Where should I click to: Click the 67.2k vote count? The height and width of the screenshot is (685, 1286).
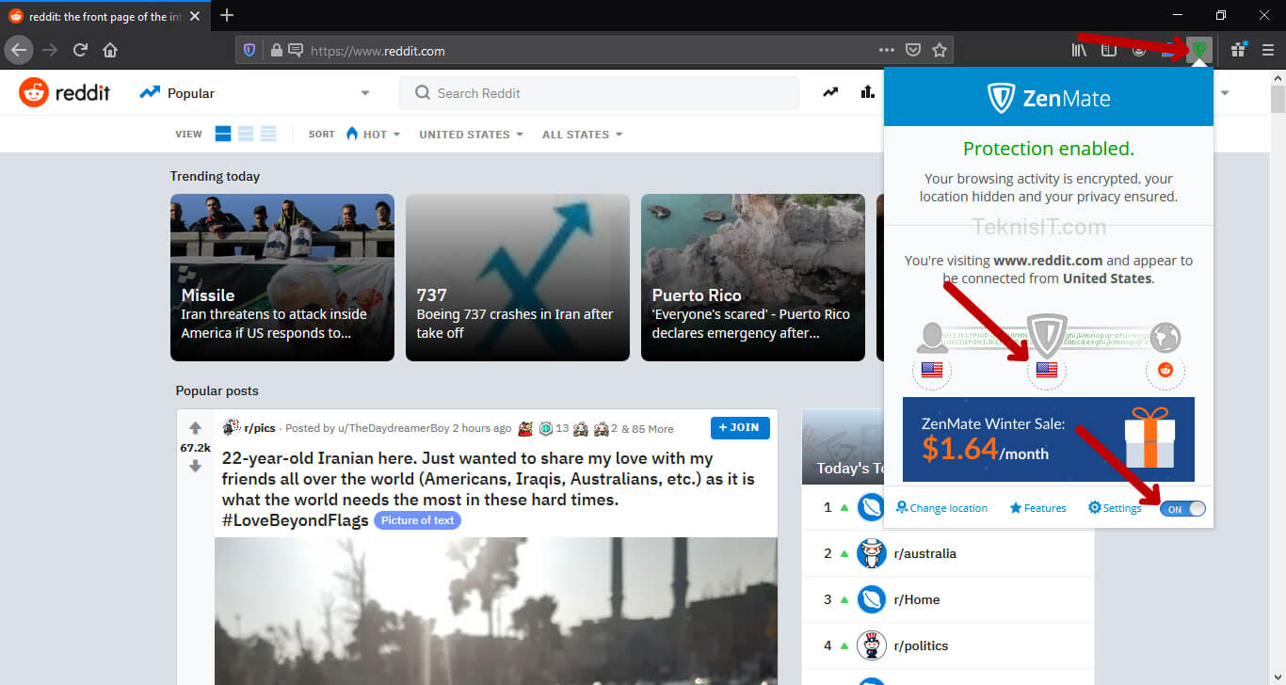(x=195, y=448)
